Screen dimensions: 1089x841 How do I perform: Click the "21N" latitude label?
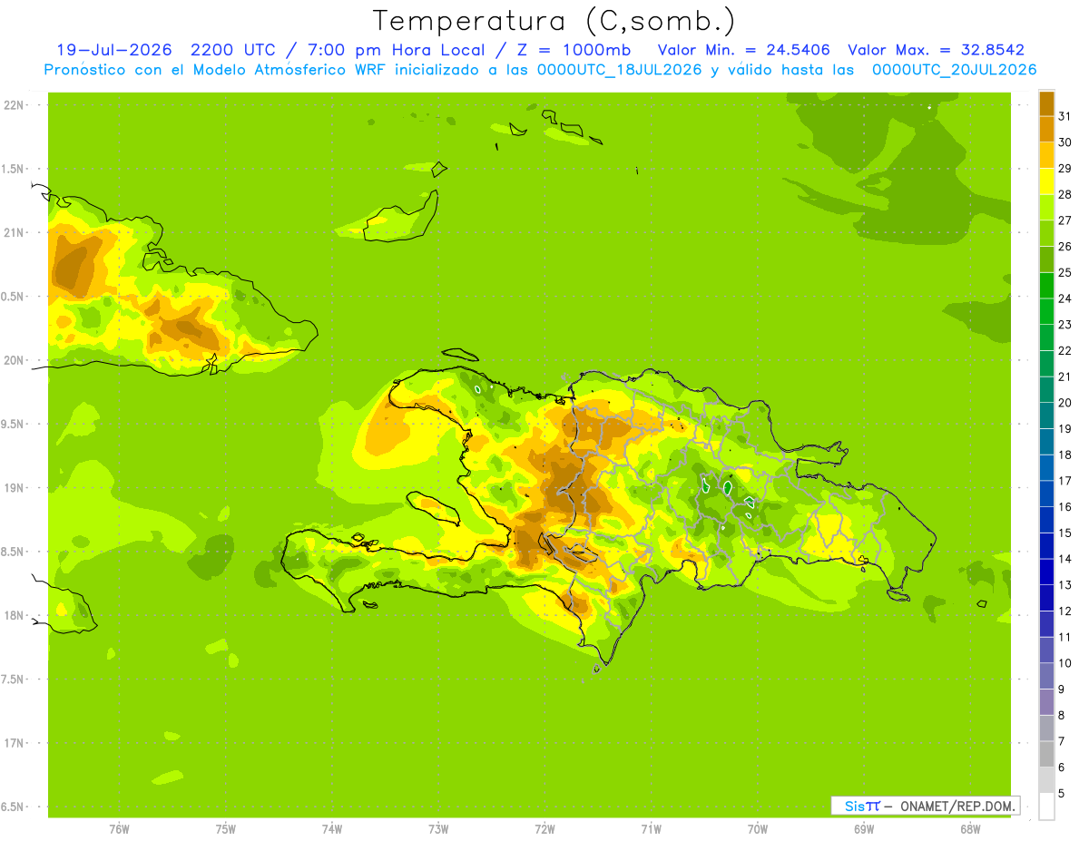[13, 232]
